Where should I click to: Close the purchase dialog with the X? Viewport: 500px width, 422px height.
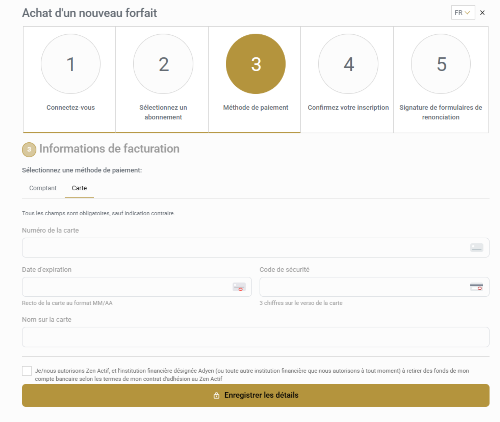(x=482, y=13)
